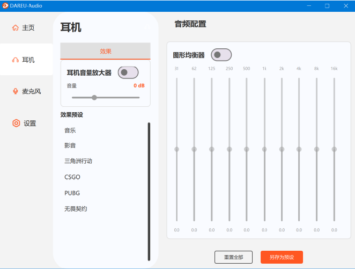
Task: Choose the CSGO preset
Action: (72, 177)
